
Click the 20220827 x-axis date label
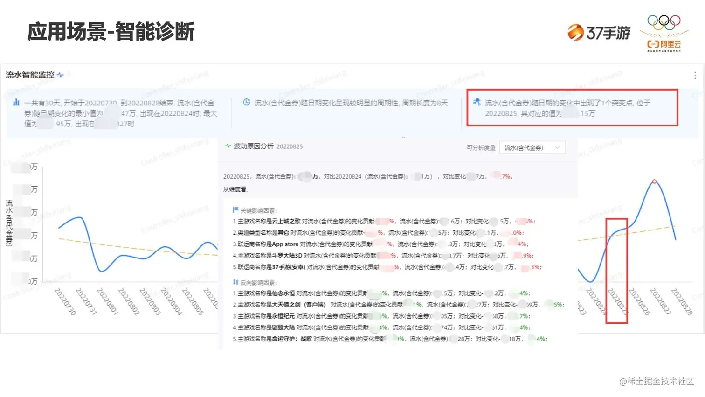[661, 302]
